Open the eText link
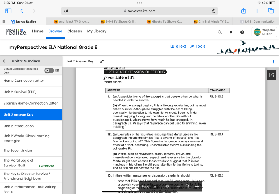This screenshot has width=279, height=194. point(178,46)
